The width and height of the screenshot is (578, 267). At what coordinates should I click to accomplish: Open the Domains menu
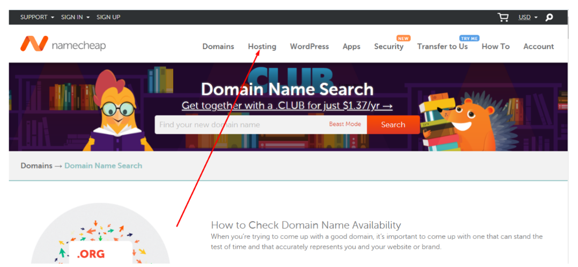click(218, 47)
